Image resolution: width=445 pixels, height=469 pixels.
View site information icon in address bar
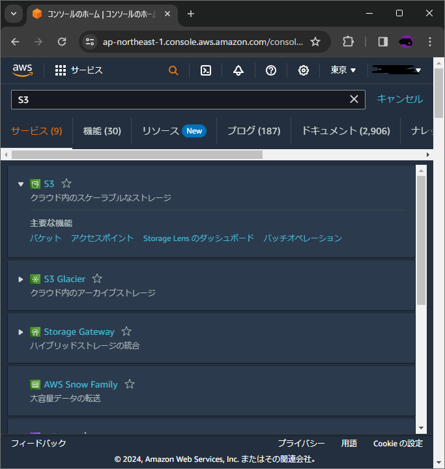pyautogui.click(x=89, y=42)
